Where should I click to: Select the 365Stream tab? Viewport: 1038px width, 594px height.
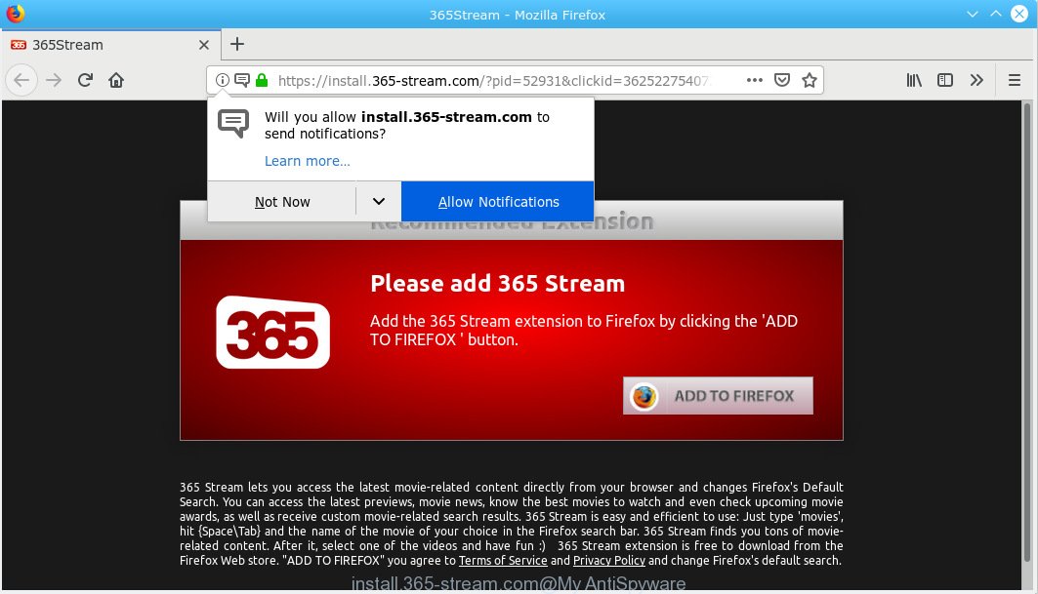coord(110,45)
